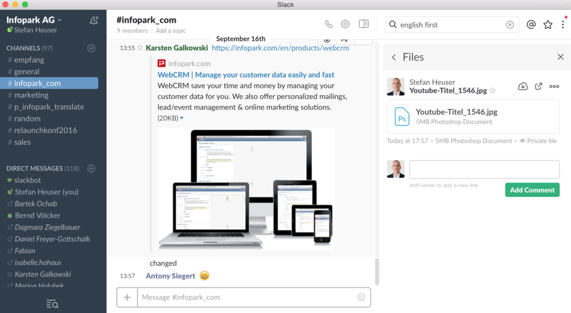Click the message list scrollbar

click(x=377, y=271)
